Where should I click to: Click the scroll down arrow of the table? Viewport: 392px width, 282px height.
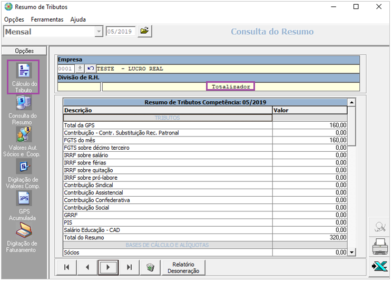point(351,252)
